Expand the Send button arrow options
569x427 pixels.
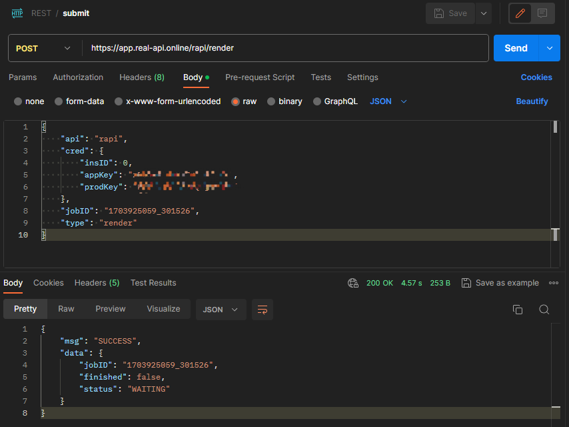coord(550,48)
